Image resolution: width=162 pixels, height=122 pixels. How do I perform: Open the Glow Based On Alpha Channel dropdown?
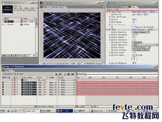141,32
